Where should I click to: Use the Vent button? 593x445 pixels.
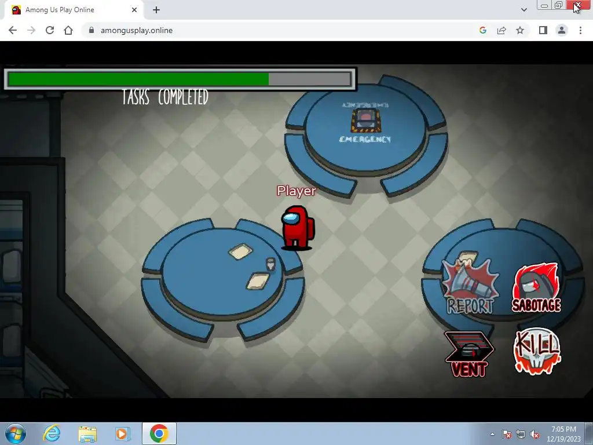469,354
